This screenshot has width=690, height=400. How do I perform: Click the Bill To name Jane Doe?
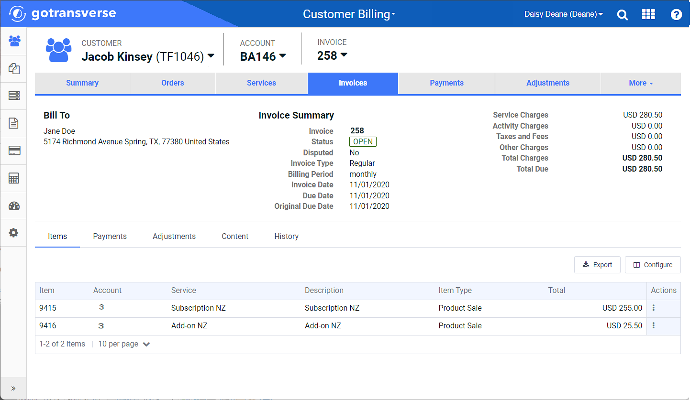point(59,131)
